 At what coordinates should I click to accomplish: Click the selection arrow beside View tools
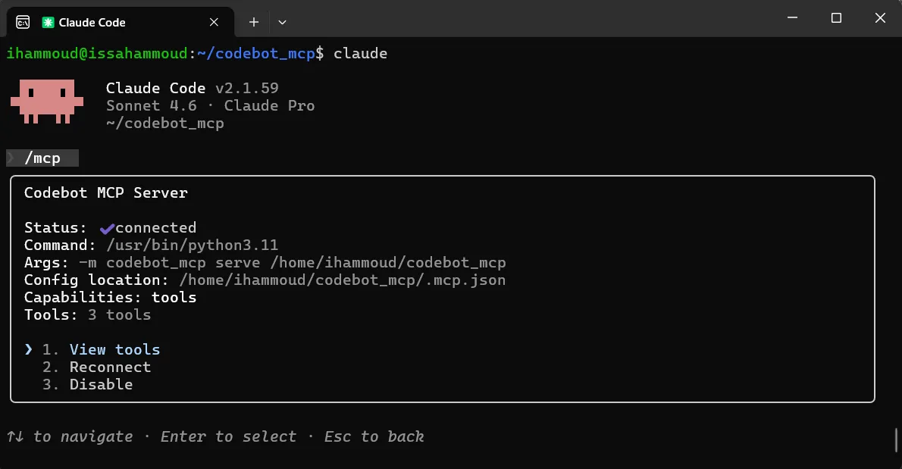tap(29, 349)
